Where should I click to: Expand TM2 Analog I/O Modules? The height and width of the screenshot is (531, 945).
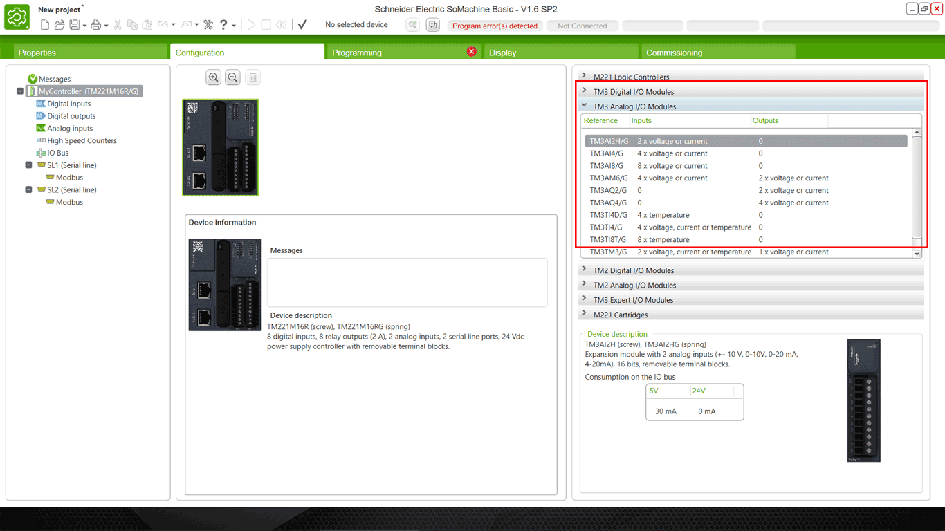[751, 285]
